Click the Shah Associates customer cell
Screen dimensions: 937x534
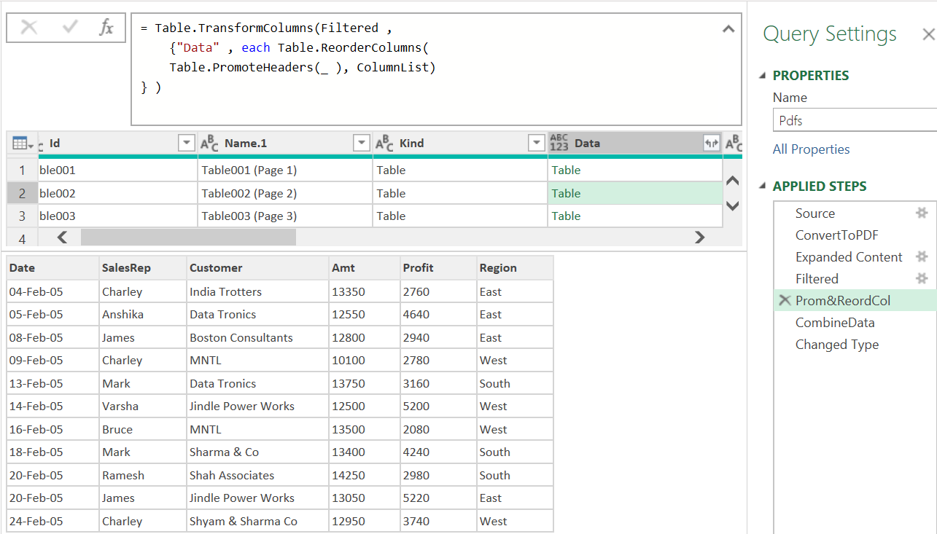tap(258, 476)
